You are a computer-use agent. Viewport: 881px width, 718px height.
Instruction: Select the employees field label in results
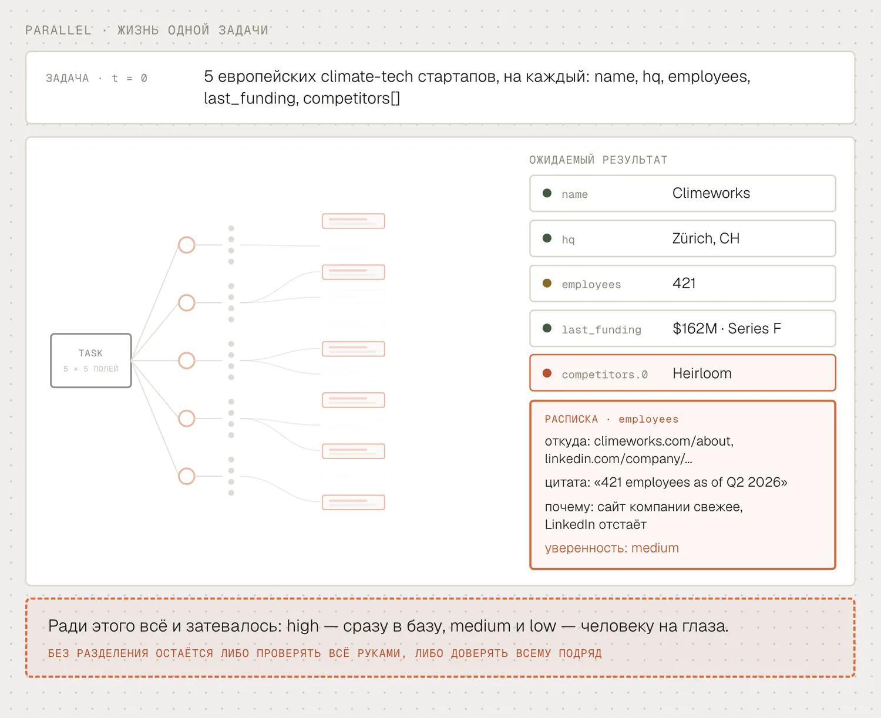pos(591,285)
